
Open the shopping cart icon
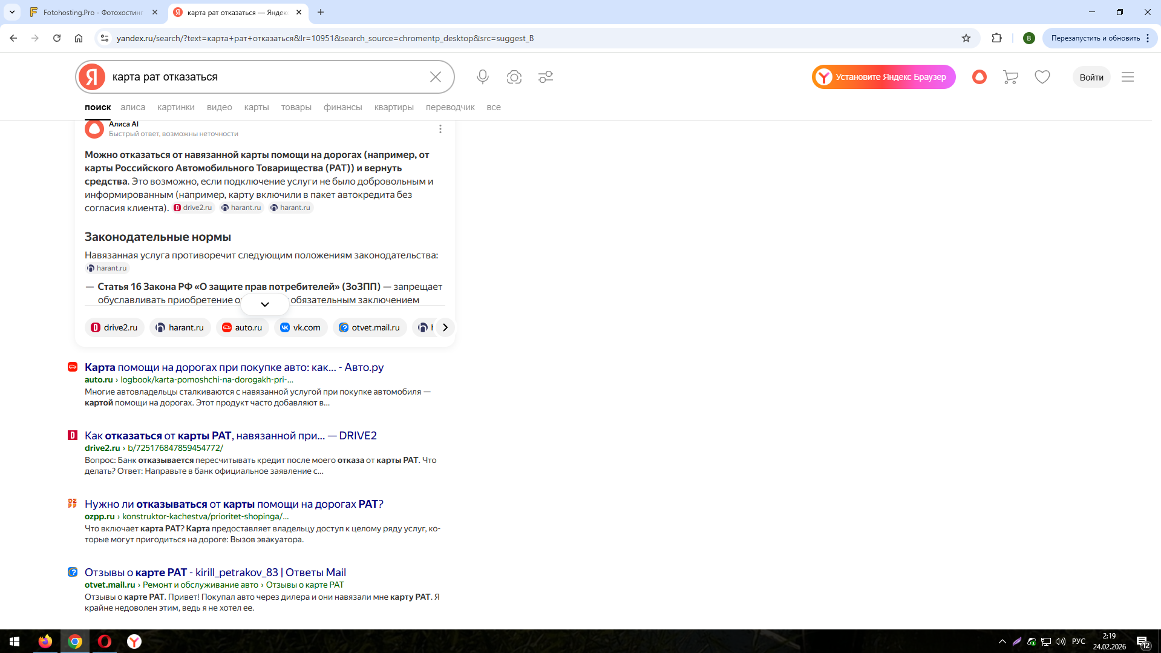pyautogui.click(x=1011, y=77)
